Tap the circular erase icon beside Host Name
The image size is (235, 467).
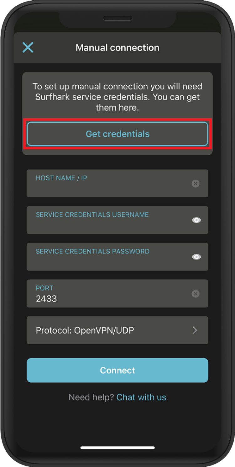pyautogui.click(x=196, y=184)
